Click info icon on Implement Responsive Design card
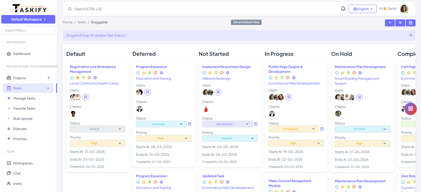The image size is (421, 192). pos(204,73)
